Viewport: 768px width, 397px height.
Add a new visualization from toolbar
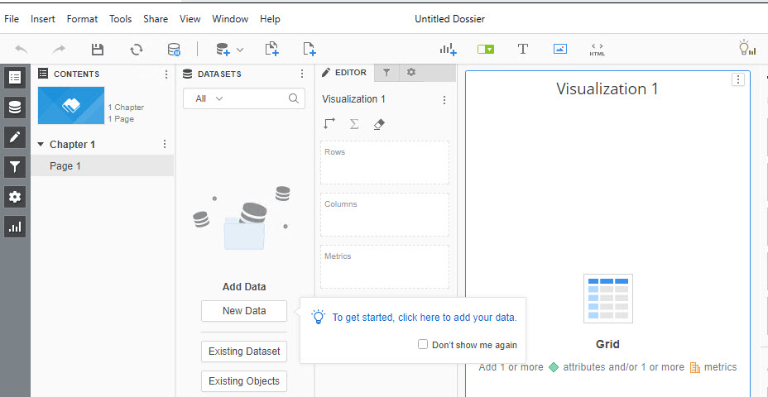449,49
